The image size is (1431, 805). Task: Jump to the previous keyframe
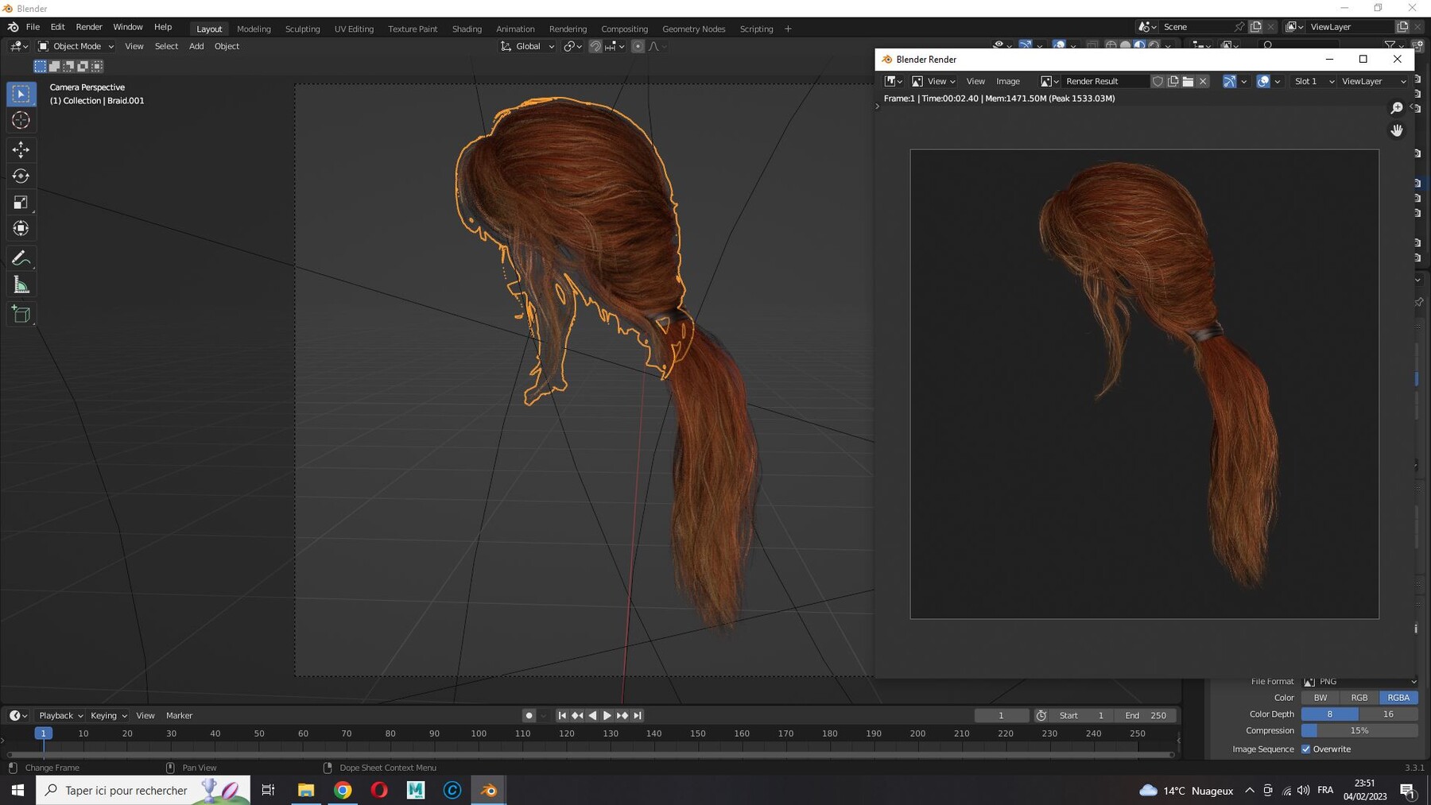[577, 715]
